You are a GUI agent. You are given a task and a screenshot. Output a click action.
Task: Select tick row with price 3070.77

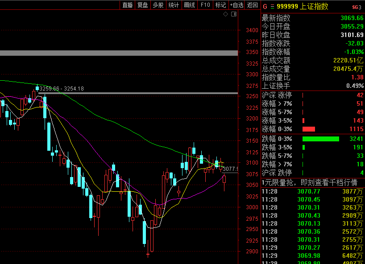312,191
